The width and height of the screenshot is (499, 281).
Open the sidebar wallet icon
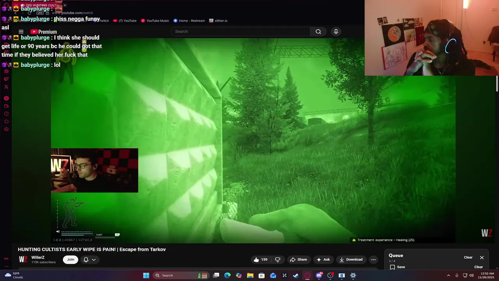pyautogui.click(x=6, y=106)
